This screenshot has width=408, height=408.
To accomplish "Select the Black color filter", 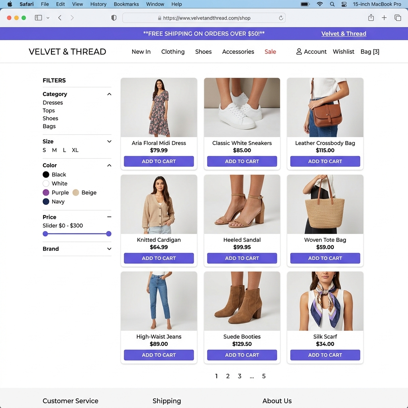I will click(x=46, y=175).
